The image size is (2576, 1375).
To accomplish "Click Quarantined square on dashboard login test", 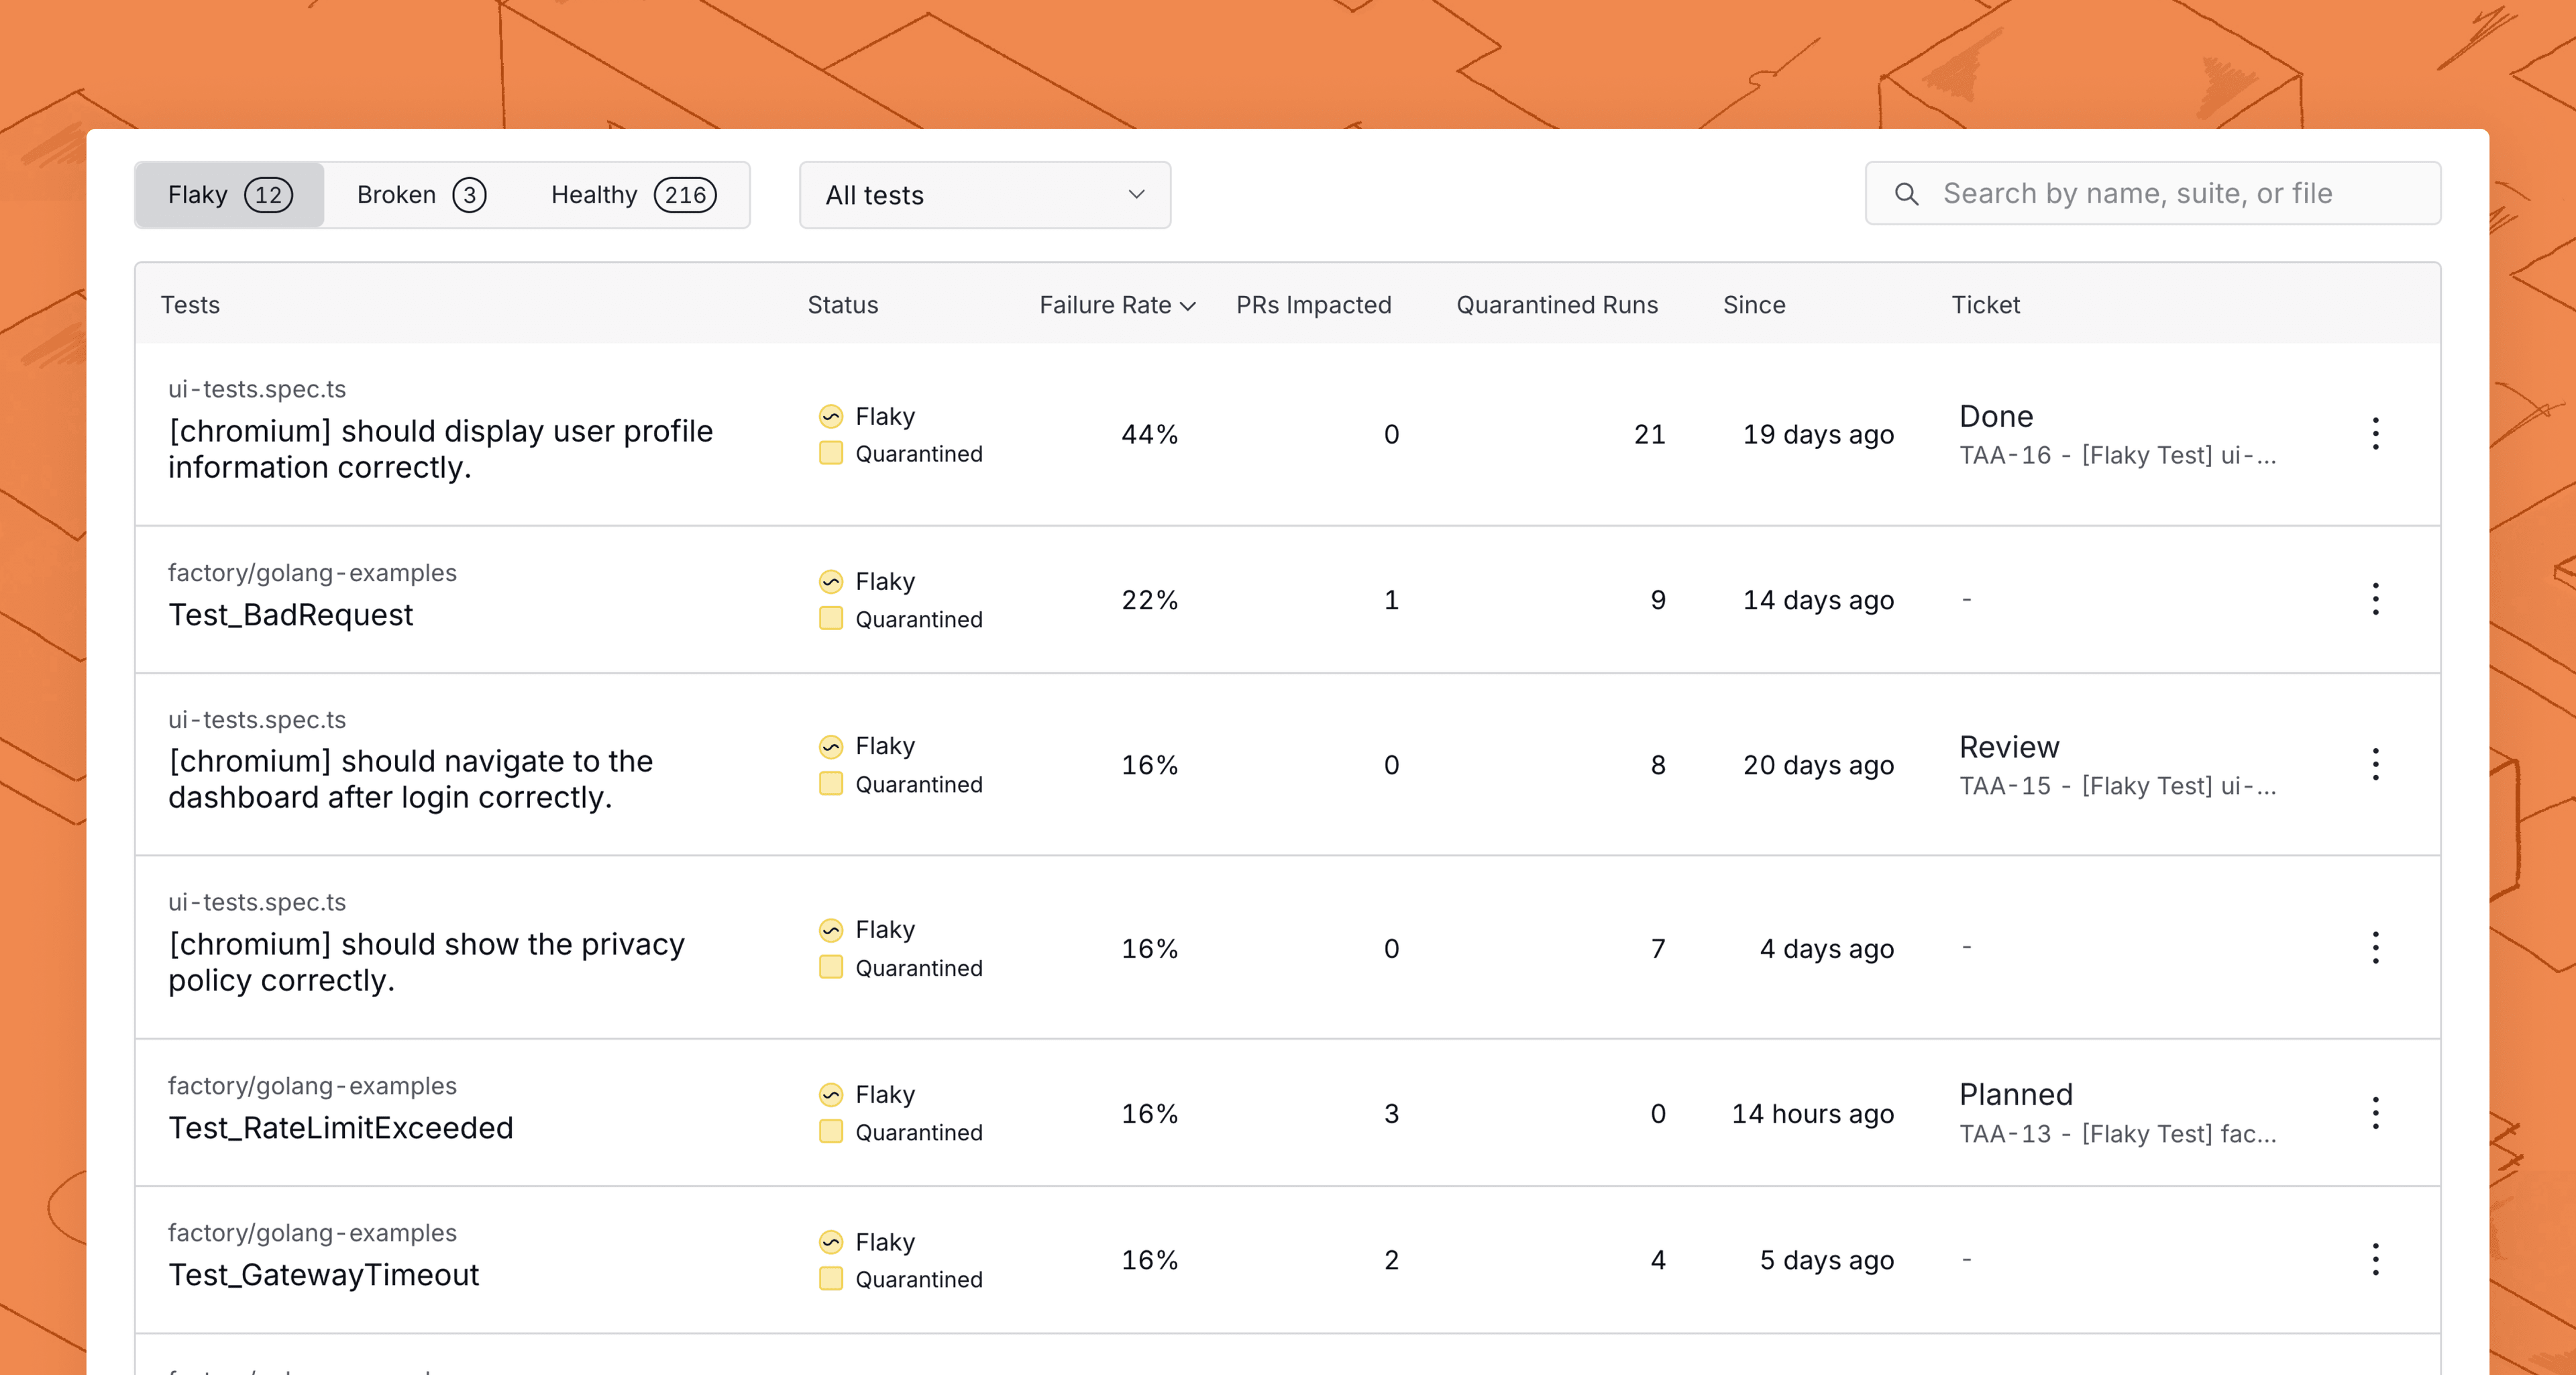I will [x=830, y=784].
